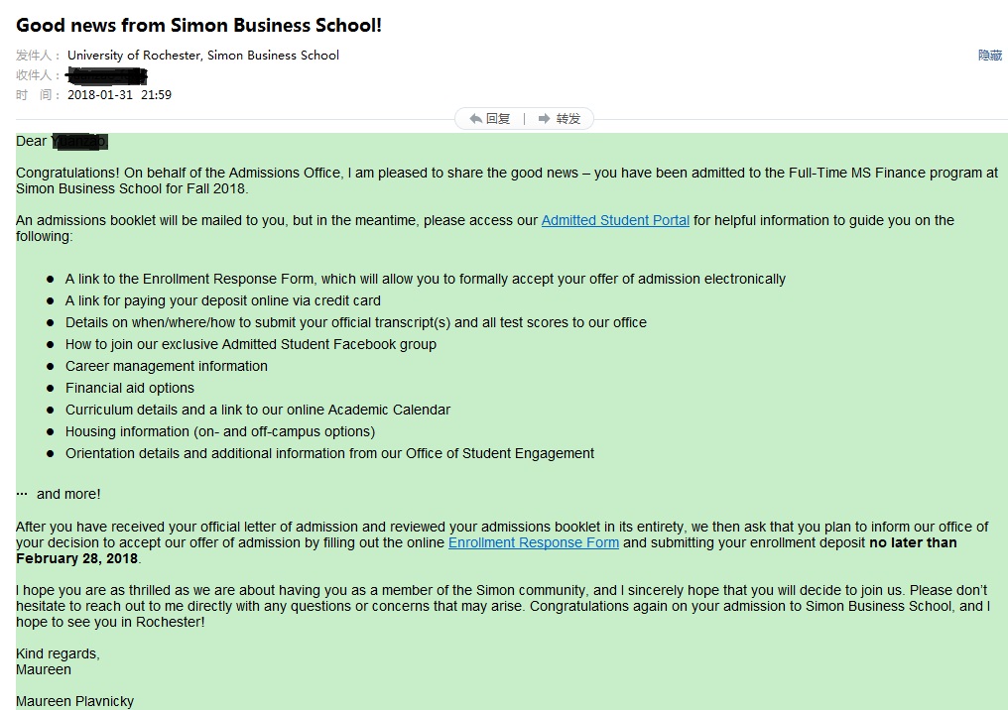This screenshot has height=710, width=1008.
Task: Click the Maureen Plavnicky signature name
Action: pyautogui.click(x=74, y=701)
